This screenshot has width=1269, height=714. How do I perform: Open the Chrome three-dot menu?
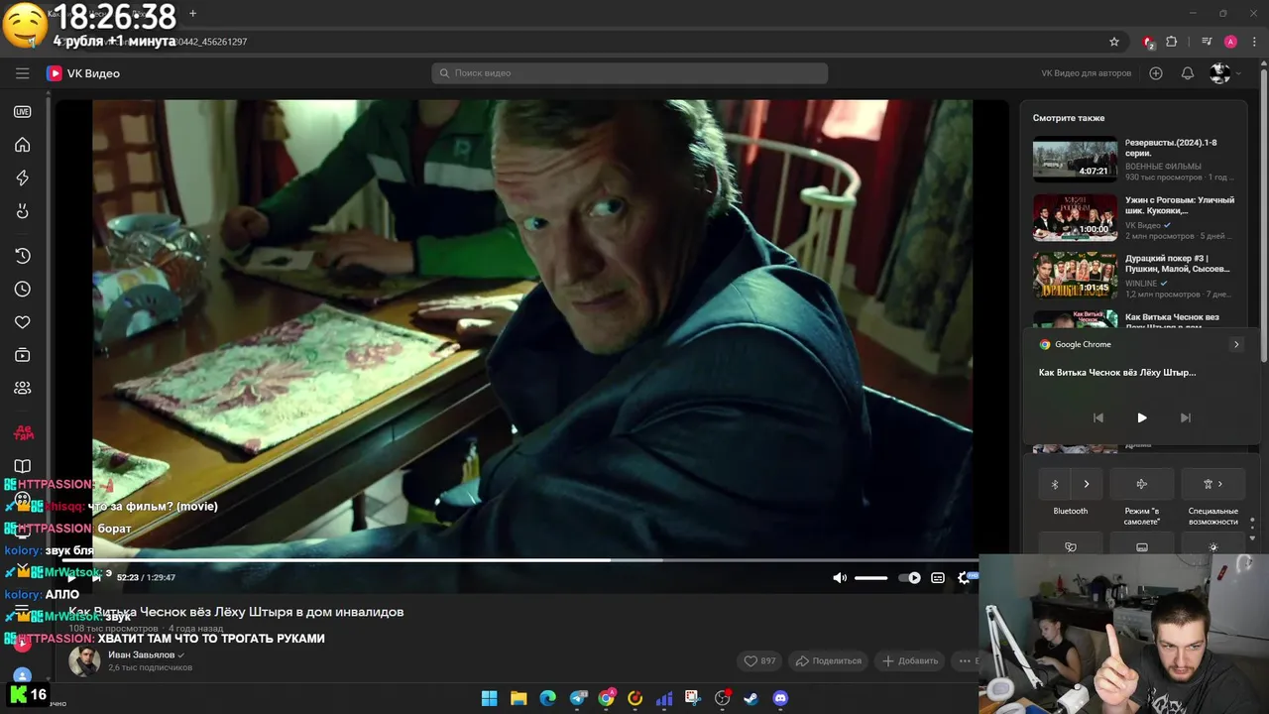1253,42
